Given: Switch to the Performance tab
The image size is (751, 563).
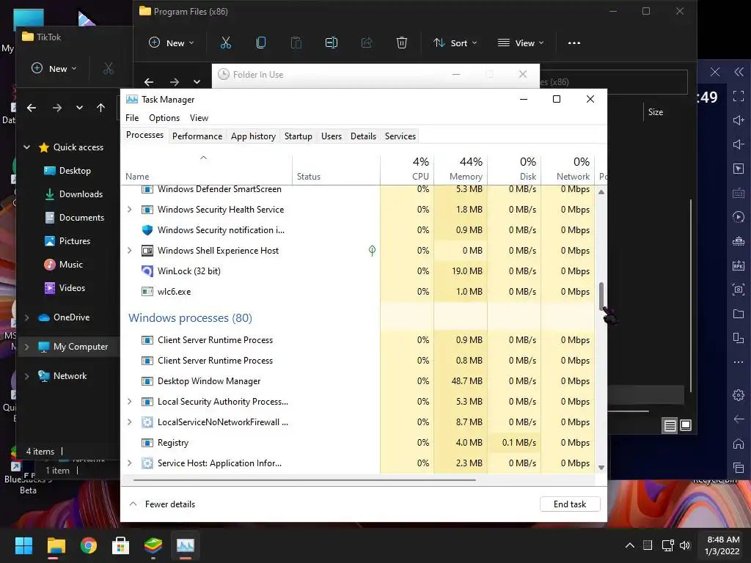Looking at the screenshot, I should (x=197, y=136).
